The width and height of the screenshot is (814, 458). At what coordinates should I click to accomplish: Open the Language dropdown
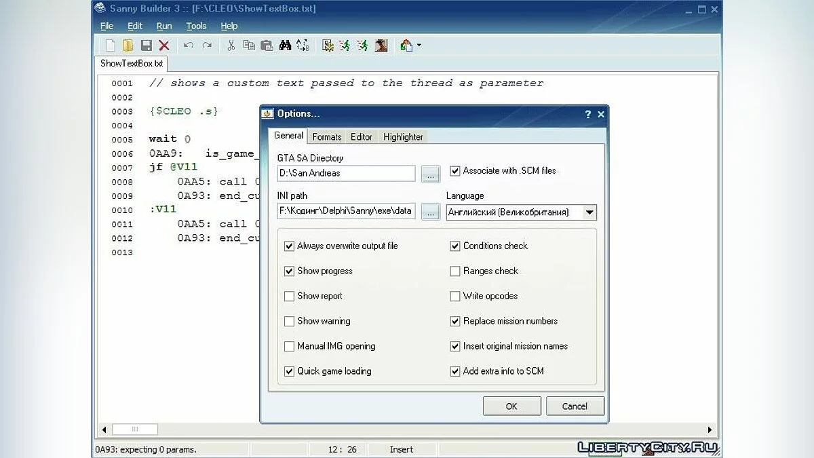(x=589, y=212)
